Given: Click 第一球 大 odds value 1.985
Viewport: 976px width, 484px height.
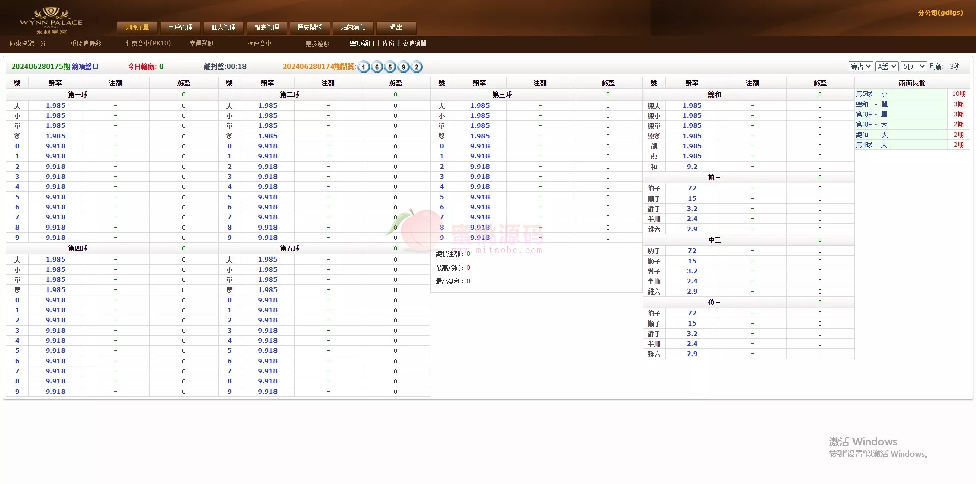Looking at the screenshot, I should [55, 106].
